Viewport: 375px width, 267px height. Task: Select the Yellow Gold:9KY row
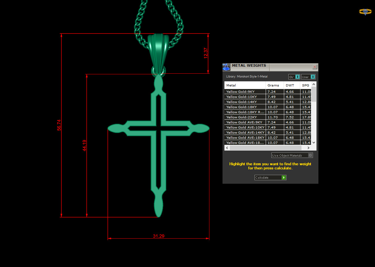pyautogui.click(x=268, y=92)
